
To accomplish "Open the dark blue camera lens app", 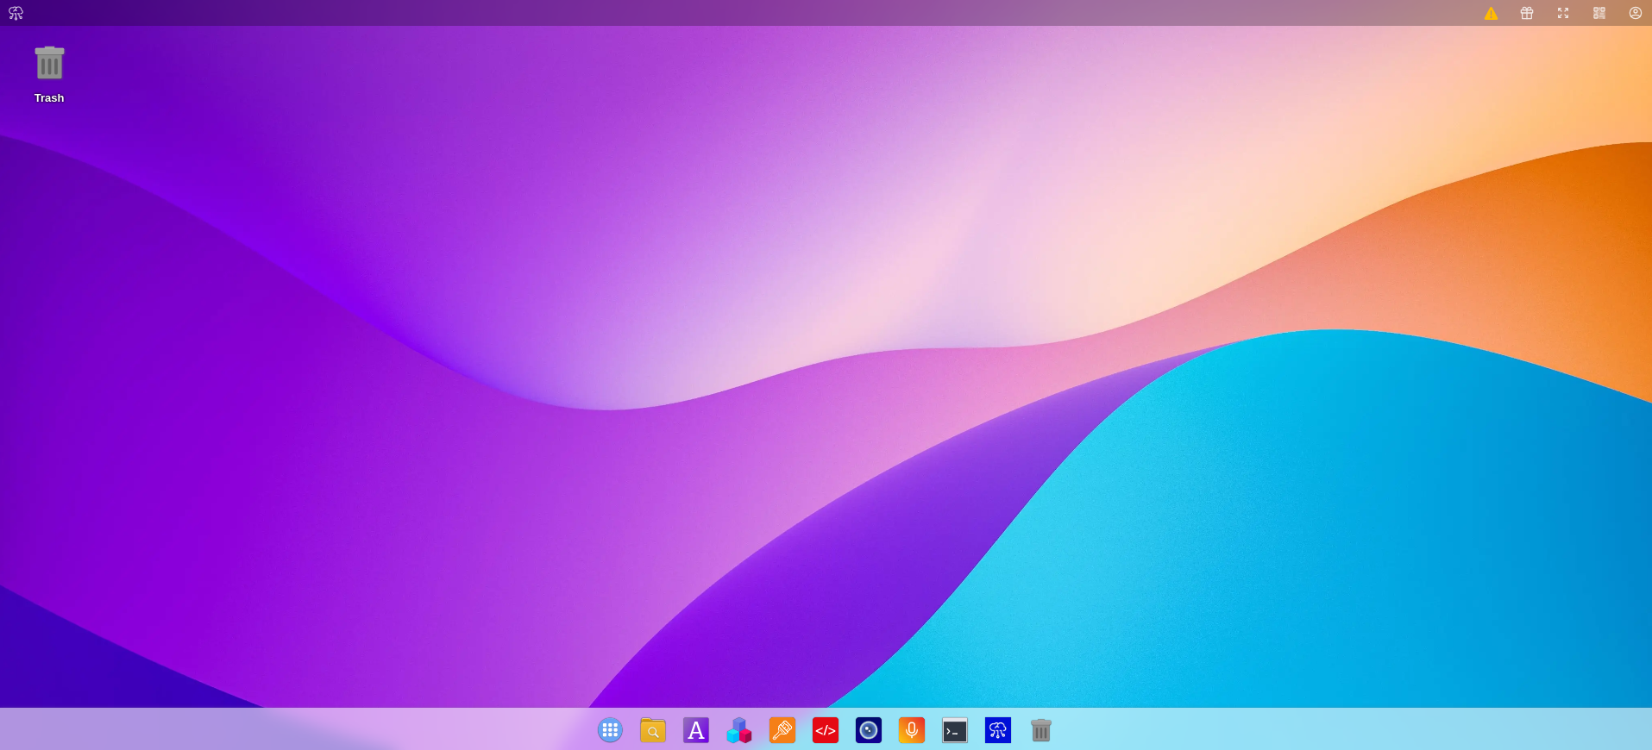I will click(869, 730).
